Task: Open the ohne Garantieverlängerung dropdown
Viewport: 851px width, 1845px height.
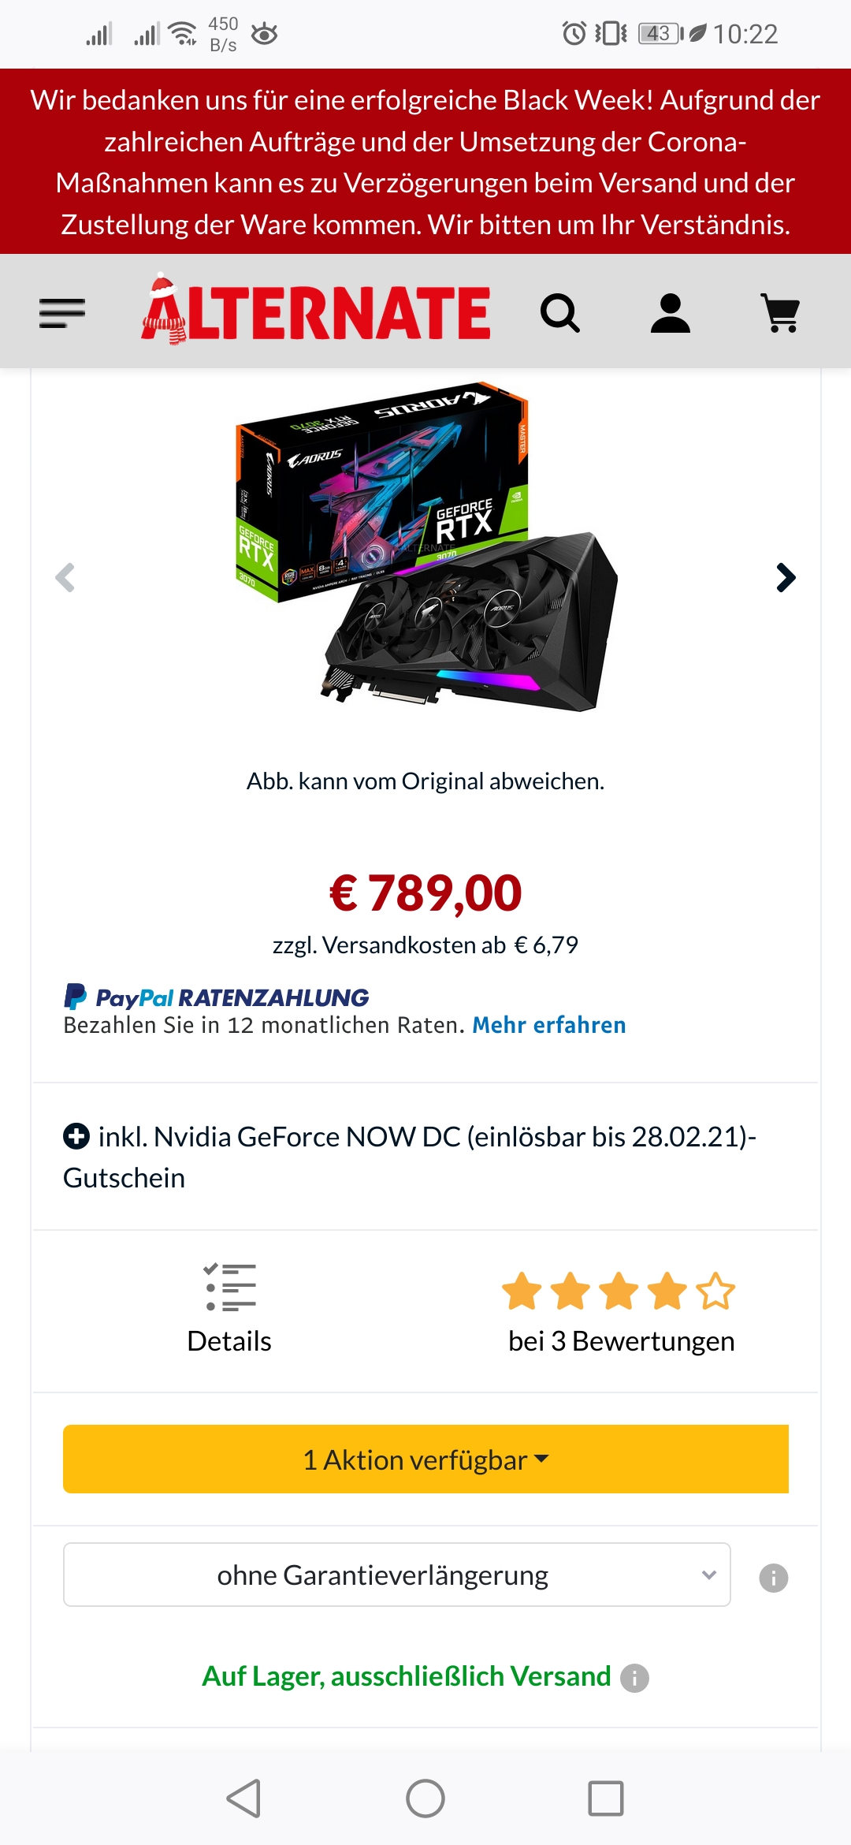Action: point(396,1575)
